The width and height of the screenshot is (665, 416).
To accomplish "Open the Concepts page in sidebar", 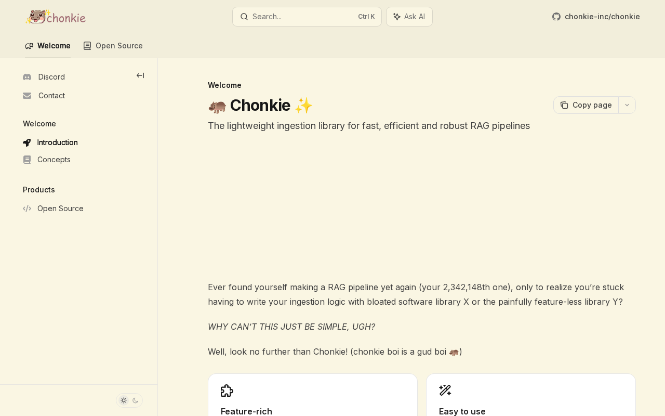I will click(x=54, y=160).
